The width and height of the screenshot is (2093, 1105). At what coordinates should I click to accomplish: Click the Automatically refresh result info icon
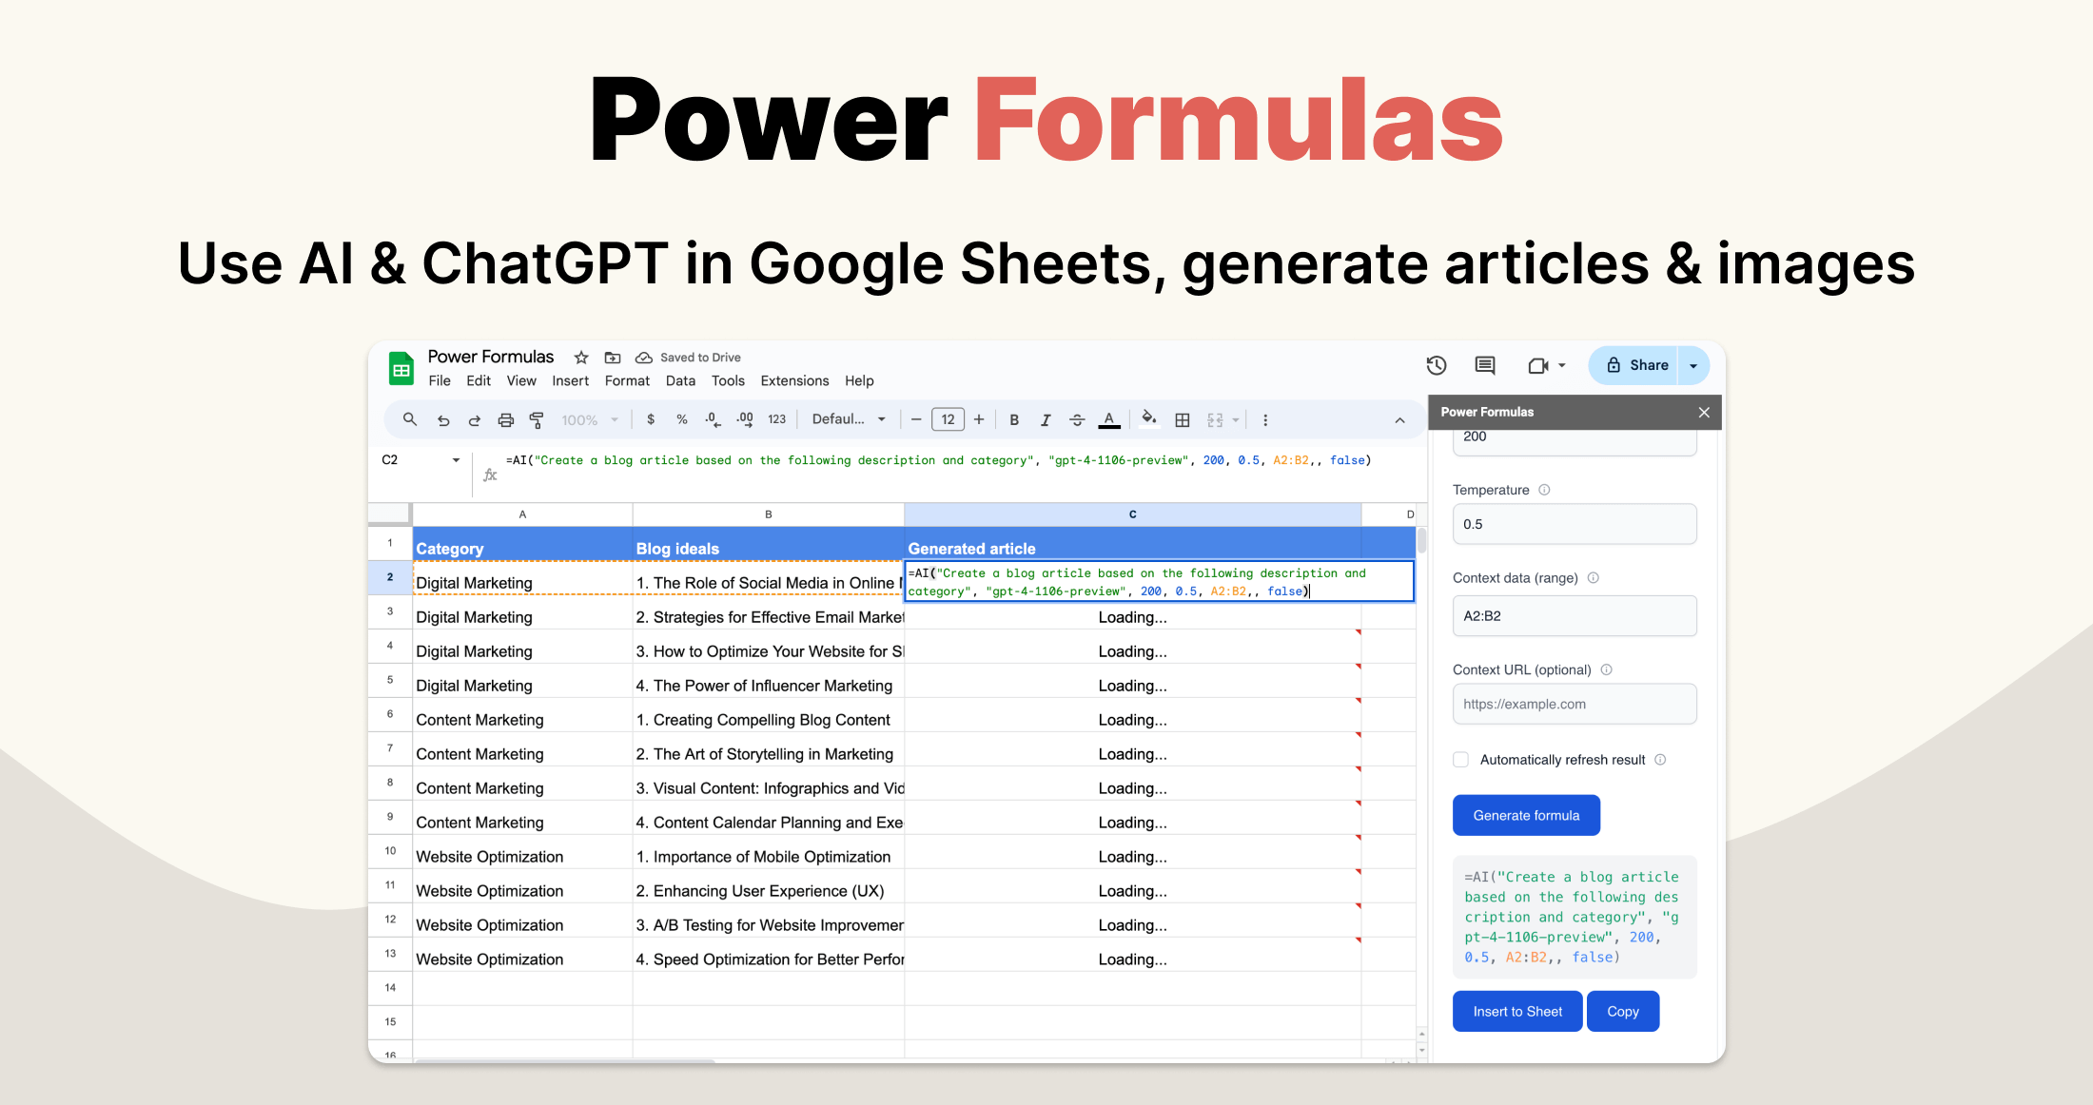click(1660, 759)
